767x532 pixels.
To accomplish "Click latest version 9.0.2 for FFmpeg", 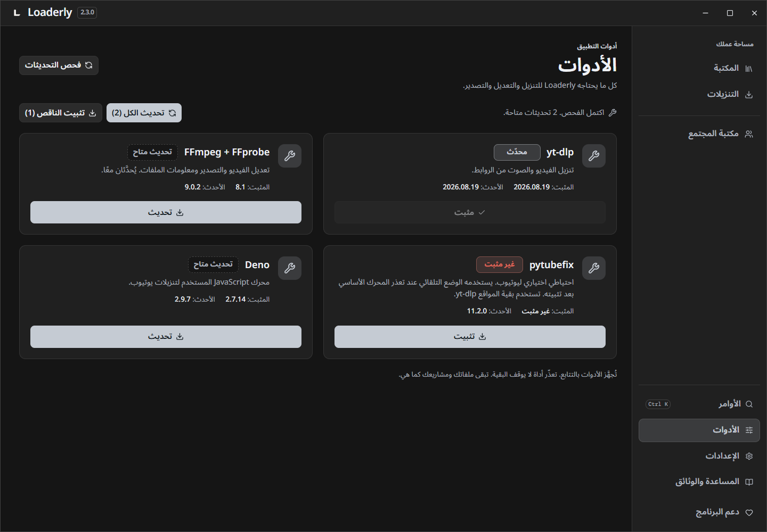I will point(193,187).
